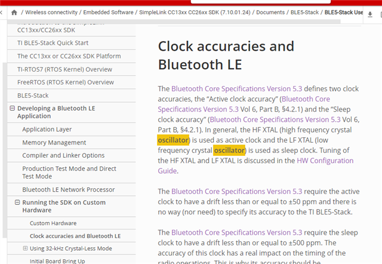Open first Bluetooth Core Specifications Version 5.3 link
This screenshot has height=264, width=382.
click(x=236, y=89)
